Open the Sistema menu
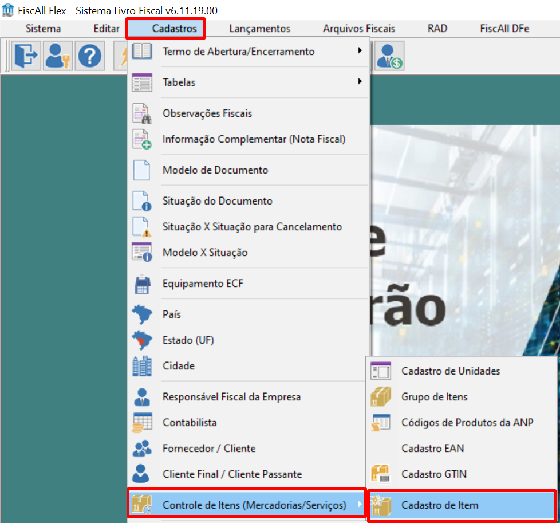Viewport: 560px width, 523px height. [x=43, y=29]
